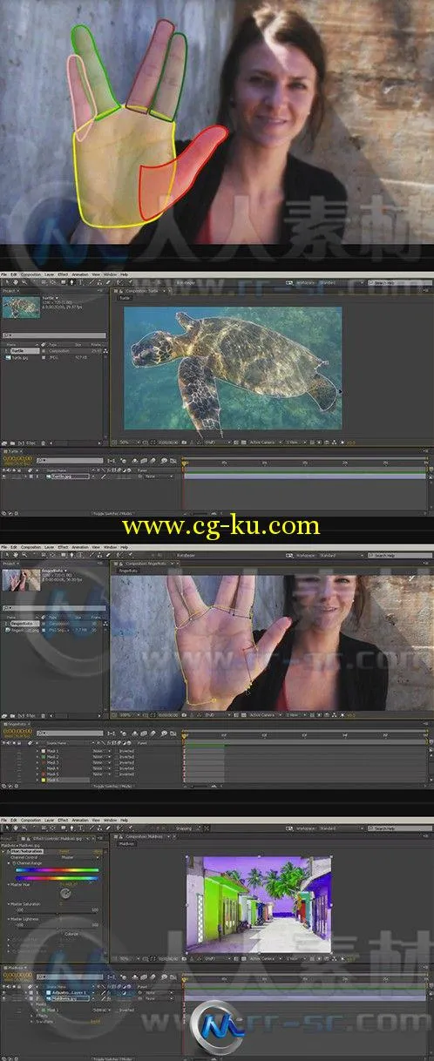Click Toggle Switches / Modes in Turtle timeline

click(111, 514)
